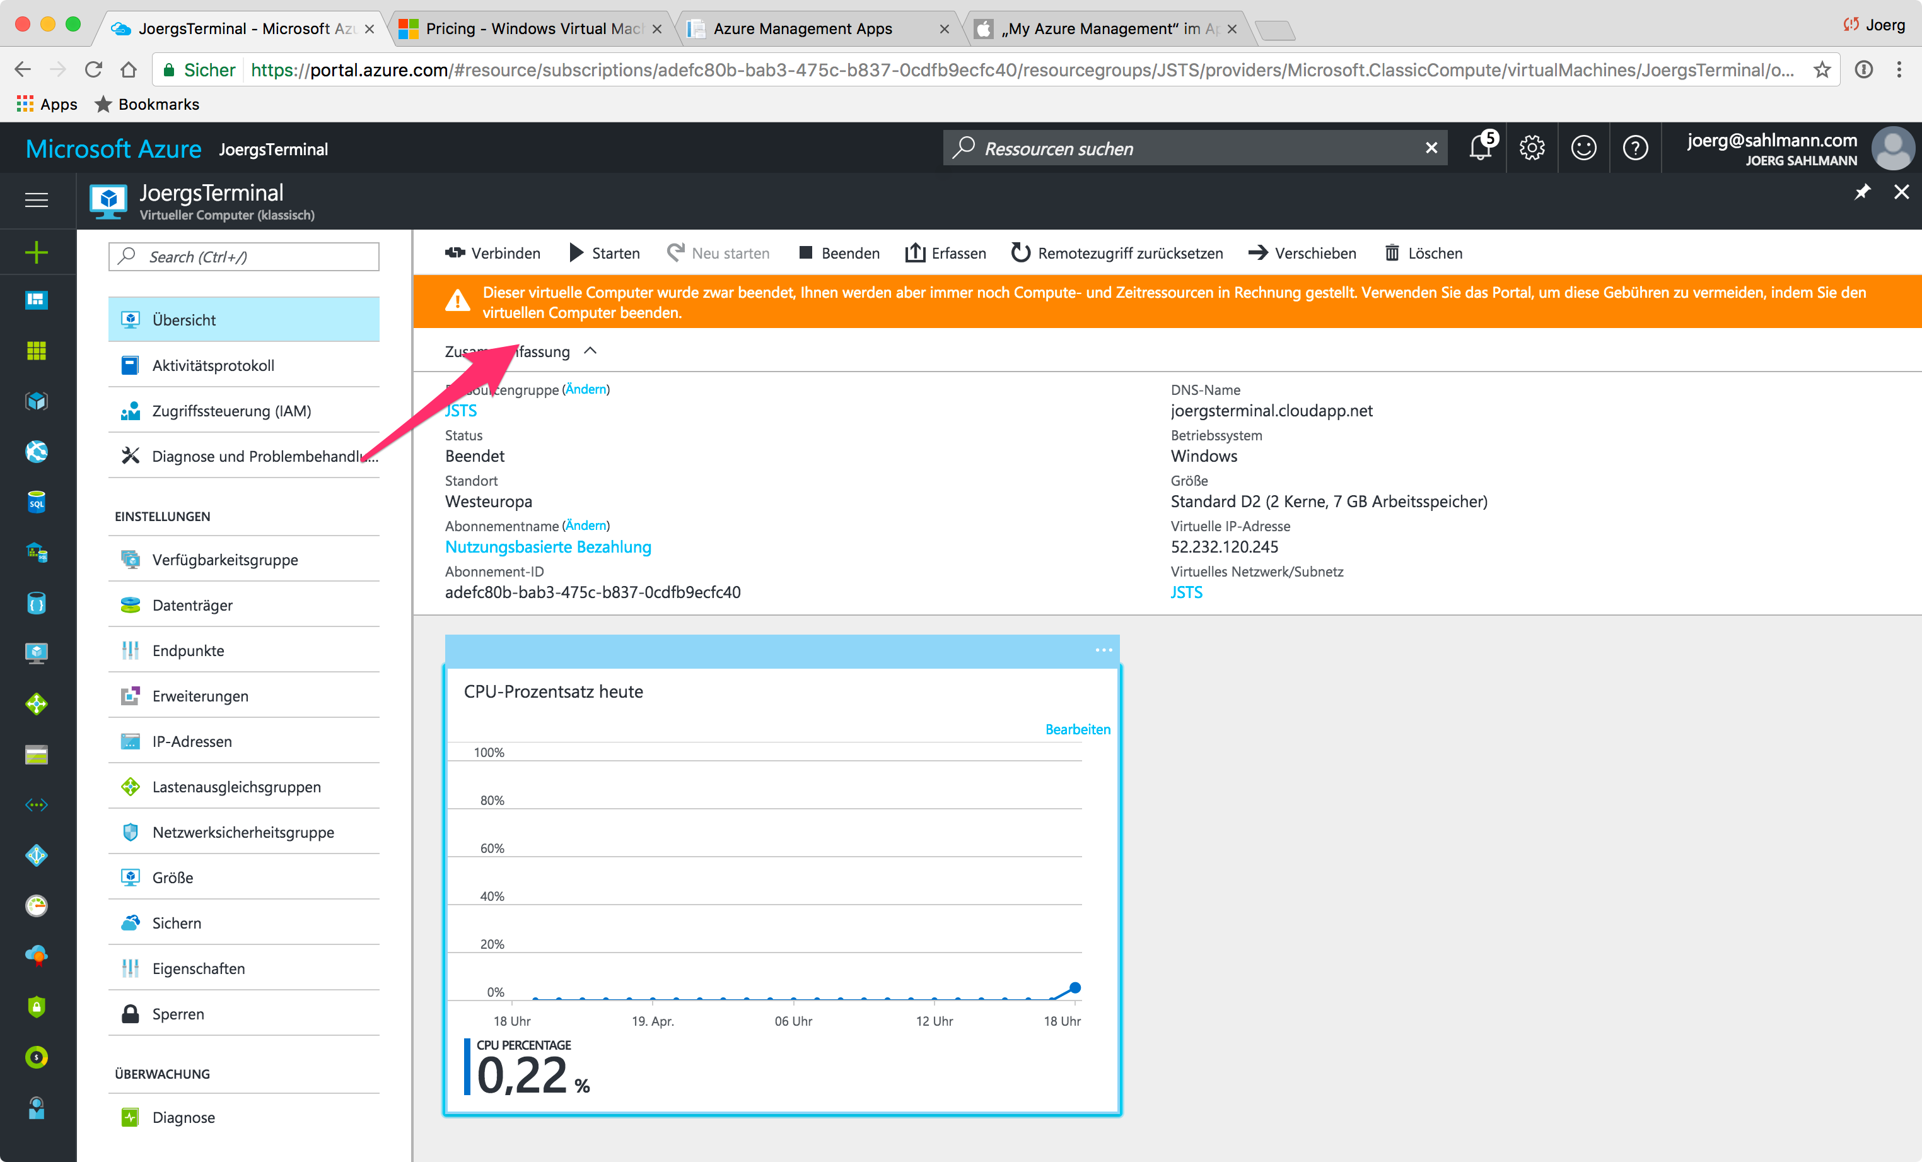Viewport: 1922px width, 1162px height.
Task: Click the Ressourcen suchen search field
Action: [1194, 148]
